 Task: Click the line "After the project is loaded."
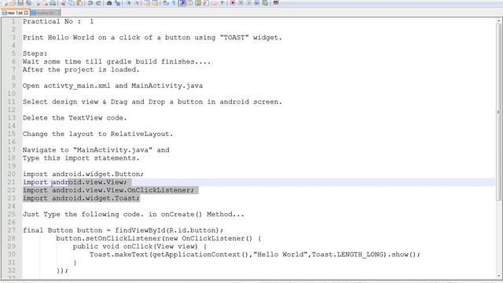click(81, 70)
